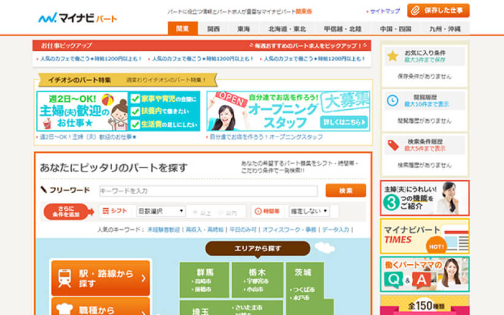Image resolution: width=504 pixels, height=315 pixels.
Task: Click the clock icon for 閲覧履歴
Action: 392,101
